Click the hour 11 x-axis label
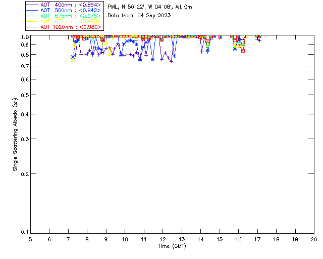The image size is (323, 259). (x=144, y=240)
